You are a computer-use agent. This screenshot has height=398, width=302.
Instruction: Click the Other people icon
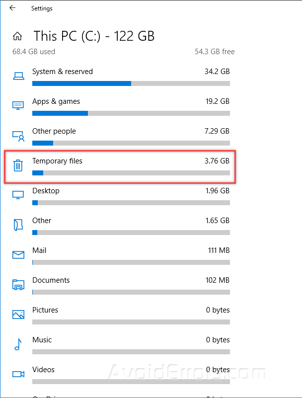(x=18, y=135)
